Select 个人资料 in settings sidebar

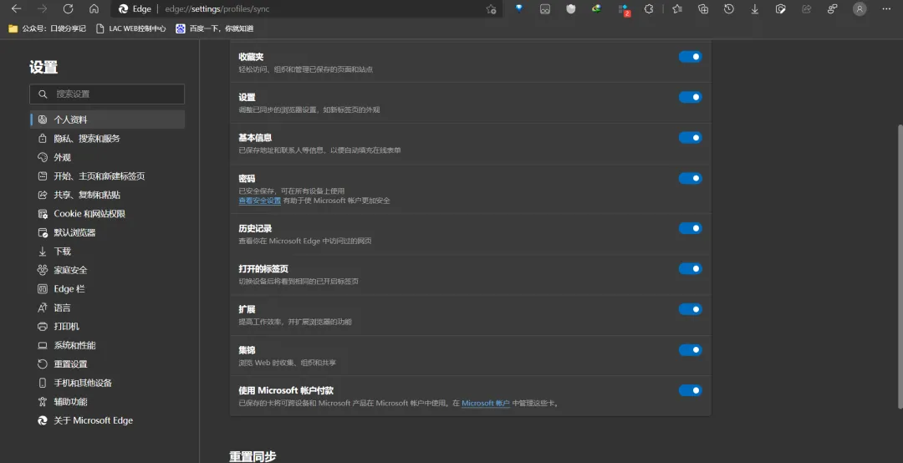(x=107, y=120)
